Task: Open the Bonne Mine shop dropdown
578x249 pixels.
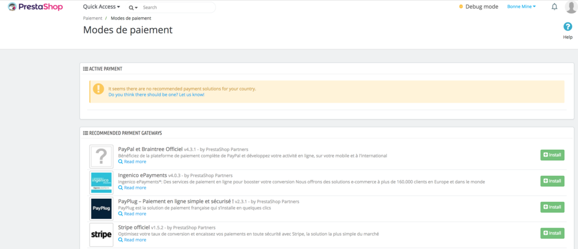Action: [521, 7]
